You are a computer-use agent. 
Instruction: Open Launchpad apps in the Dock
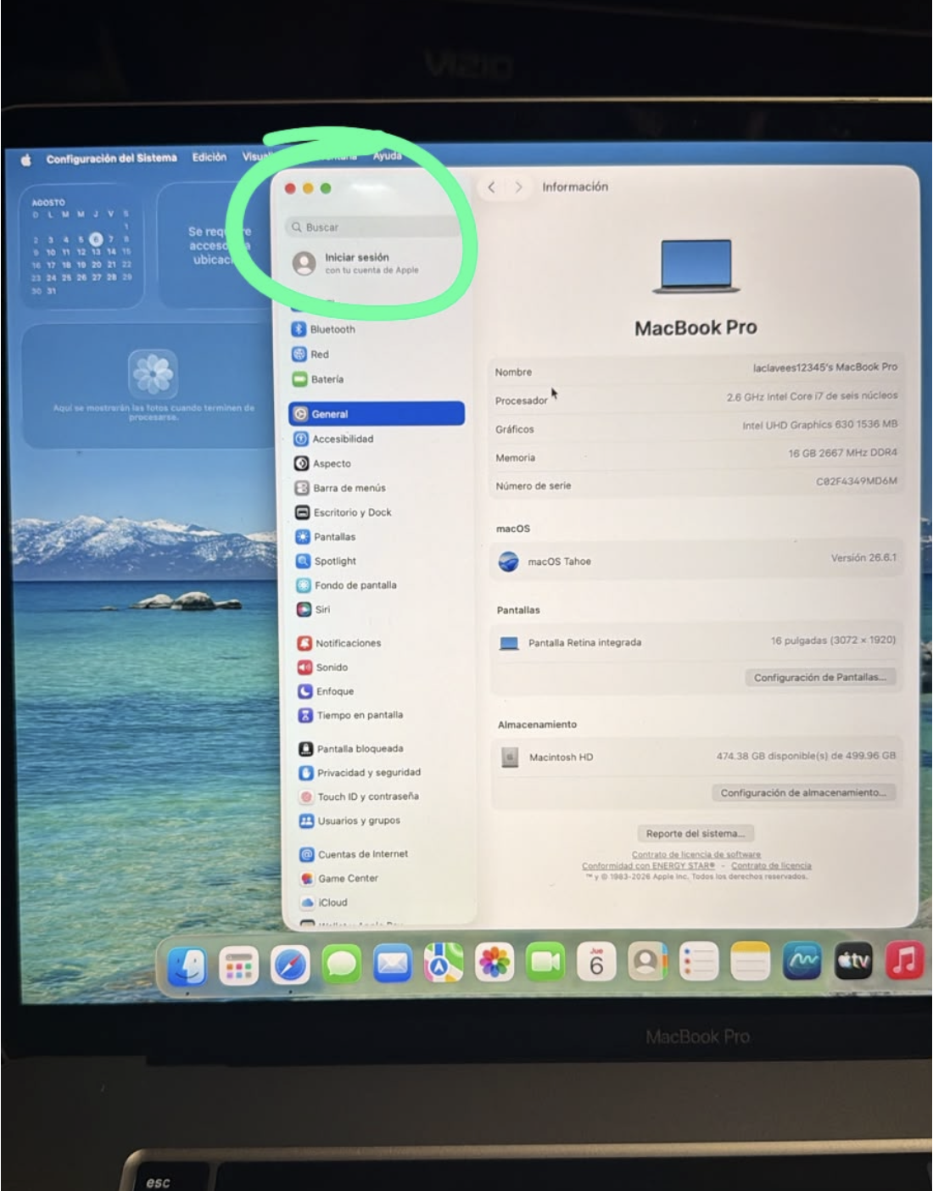click(x=239, y=966)
